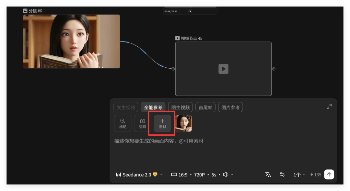Image resolution: width=350 pixels, height=191 pixels.
Task: Click the upward submit generation button
Action: coord(329,174)
